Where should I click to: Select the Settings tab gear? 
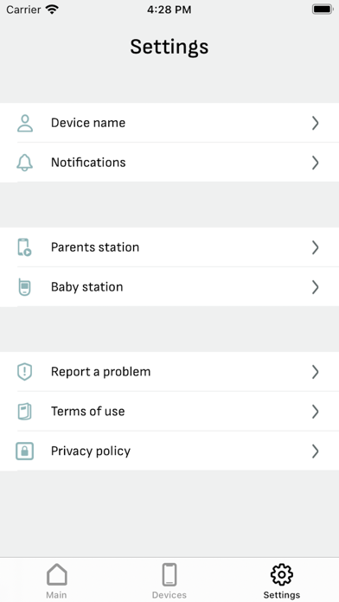pos(281,574)
